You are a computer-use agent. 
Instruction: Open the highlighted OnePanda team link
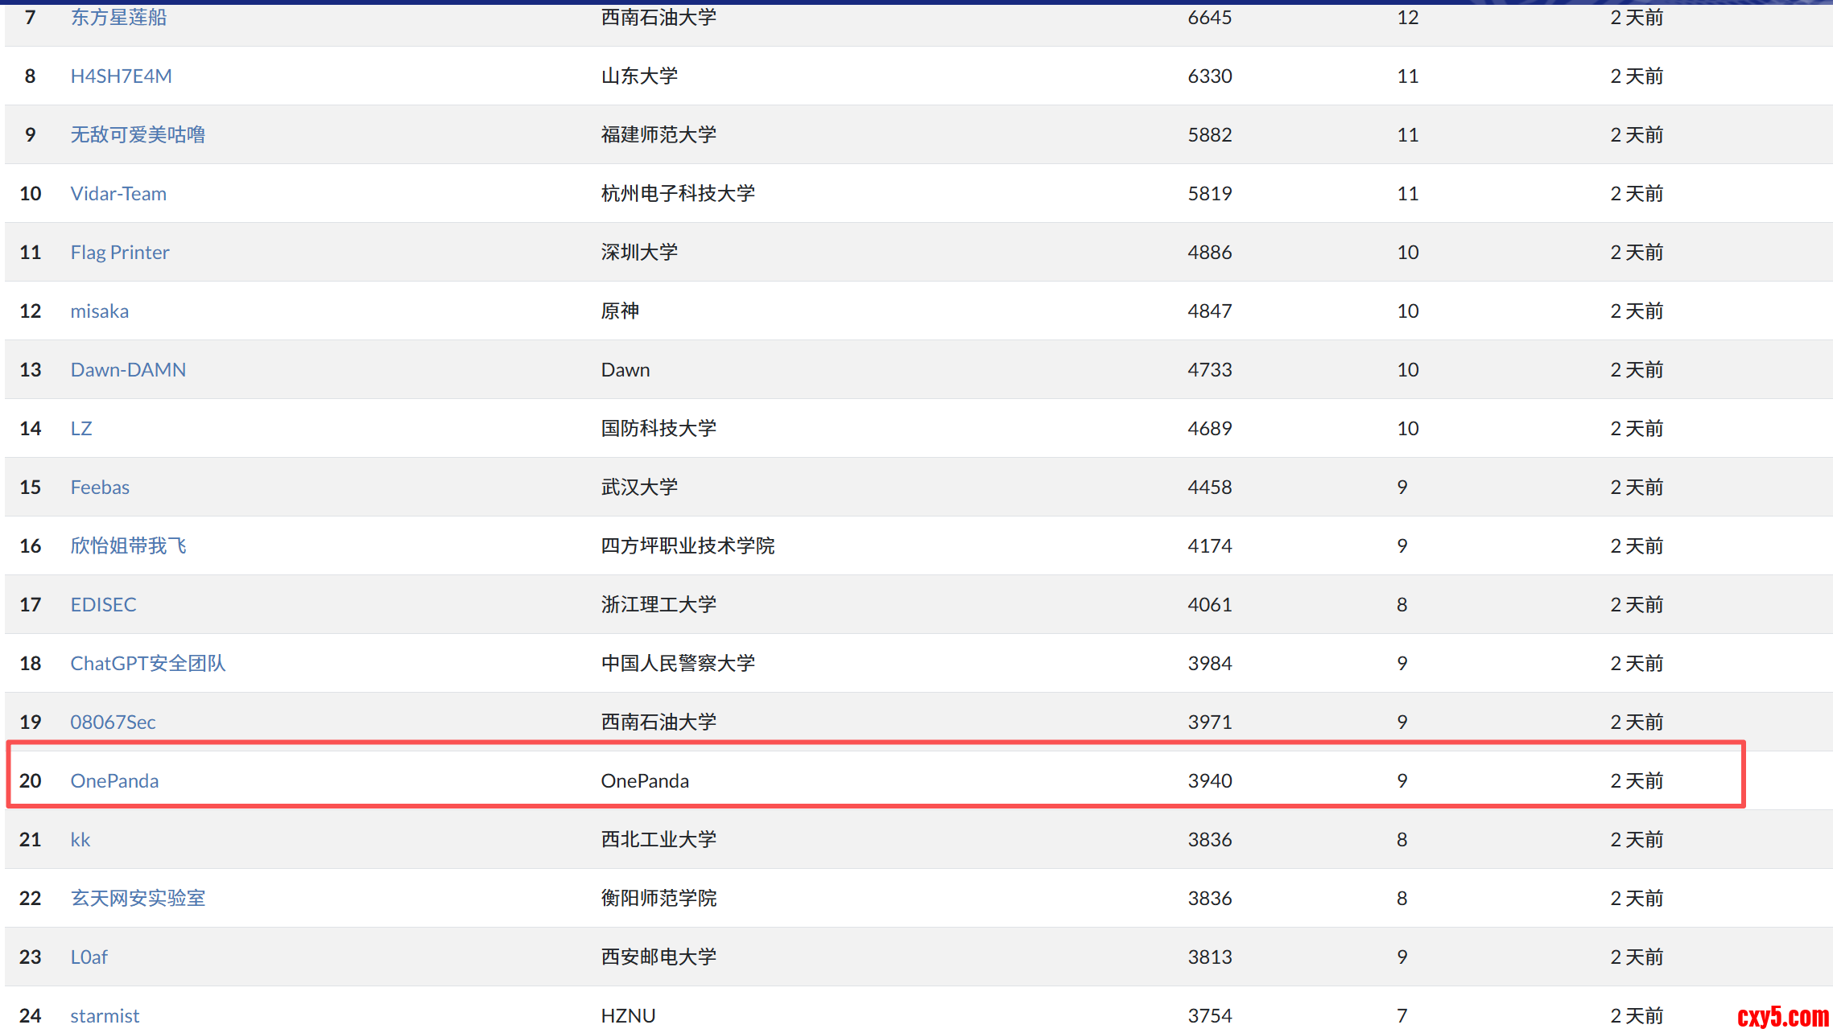[114, 781]
